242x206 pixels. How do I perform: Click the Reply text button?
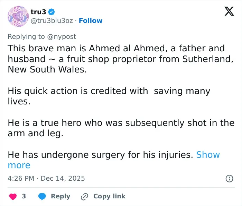(60, 196)
